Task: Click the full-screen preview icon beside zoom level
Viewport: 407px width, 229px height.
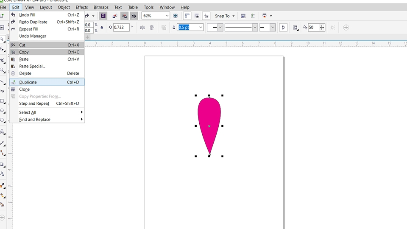Action: pyautogui.click(x=176, y=16)
